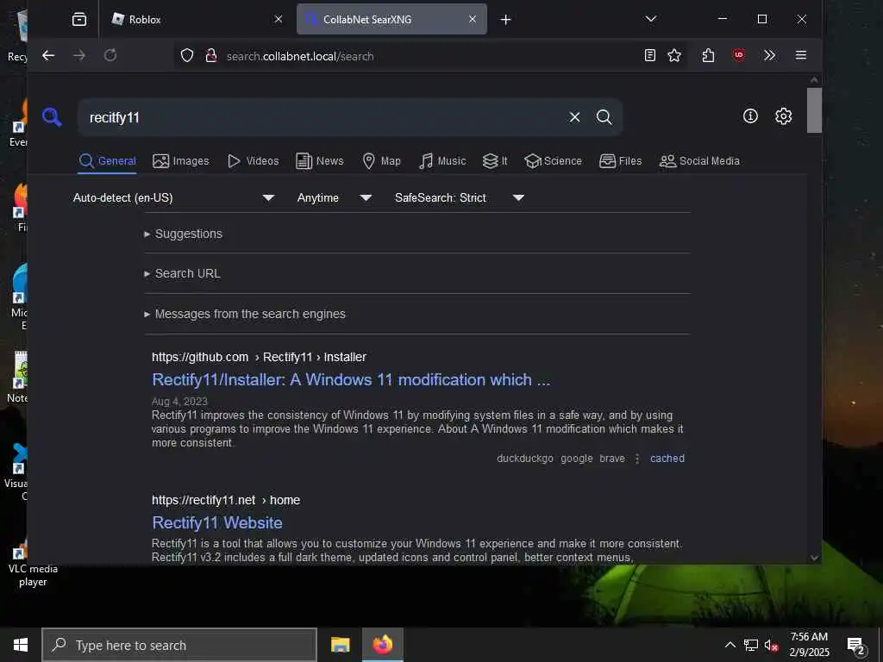Click the github.com result URL
This screenshot has width=883, height=662.
coord(259,357)
